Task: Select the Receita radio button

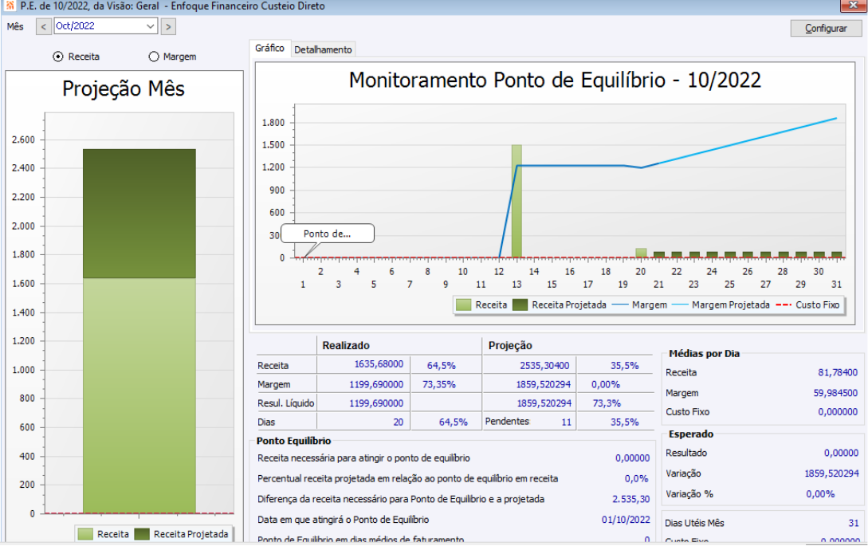Action: (57, 57)
